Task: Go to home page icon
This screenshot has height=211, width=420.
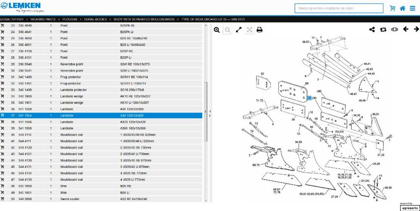Action: 402,8
